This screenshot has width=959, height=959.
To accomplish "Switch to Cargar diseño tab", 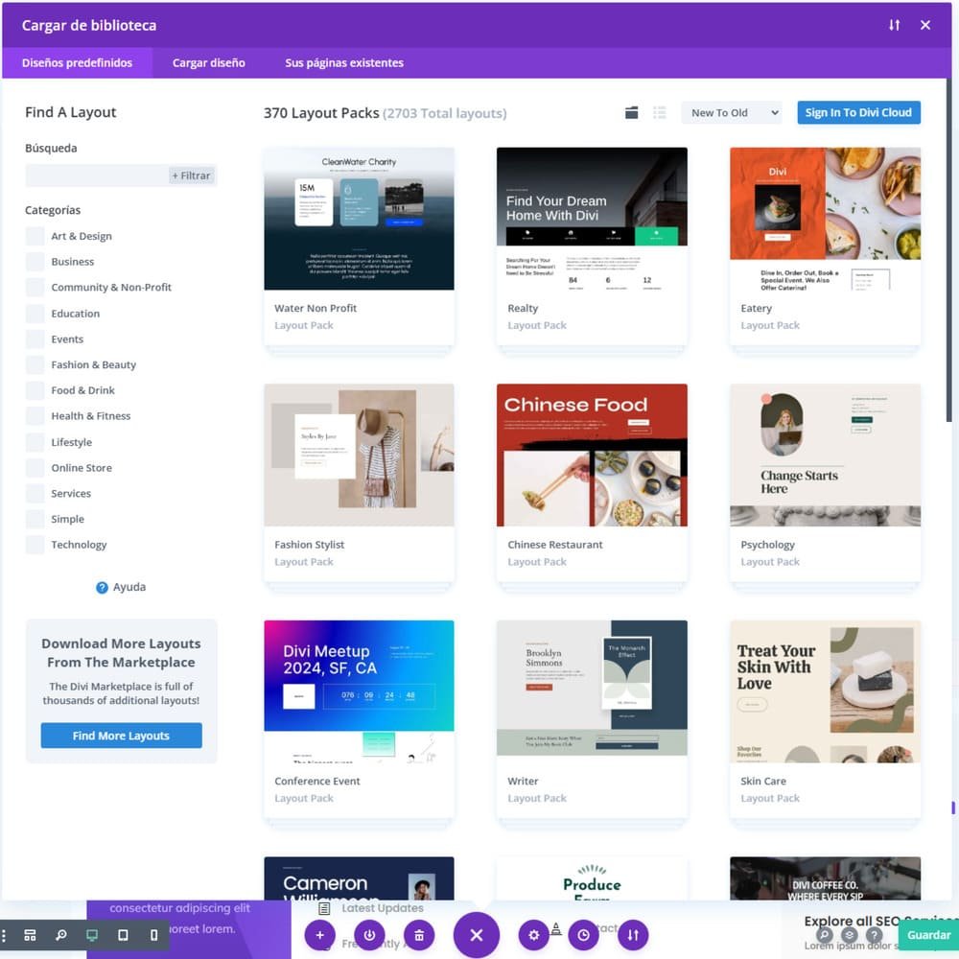I will tap(208, 63).
